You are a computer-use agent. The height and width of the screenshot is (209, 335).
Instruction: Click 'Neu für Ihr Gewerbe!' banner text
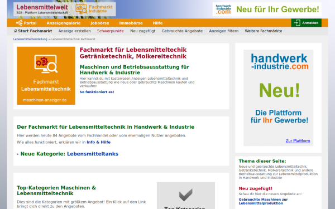coord(277,9)
